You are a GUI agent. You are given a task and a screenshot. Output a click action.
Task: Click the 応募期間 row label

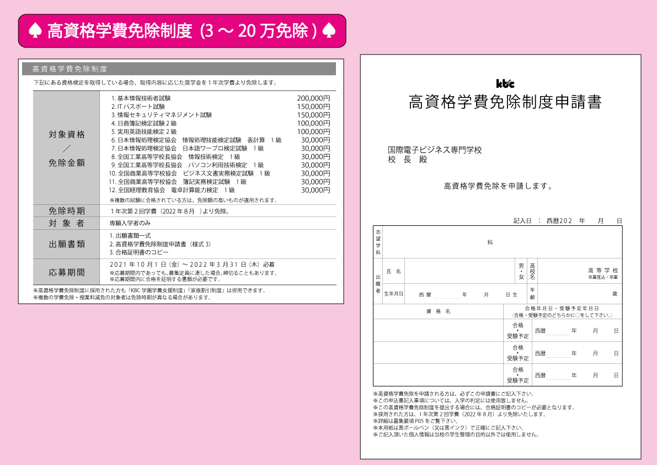(x=67, y=272)
